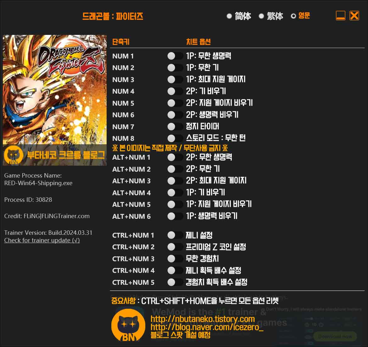Click the 1P: 무한 생명력 option text

pyautogui.click(x=209, y=56)
